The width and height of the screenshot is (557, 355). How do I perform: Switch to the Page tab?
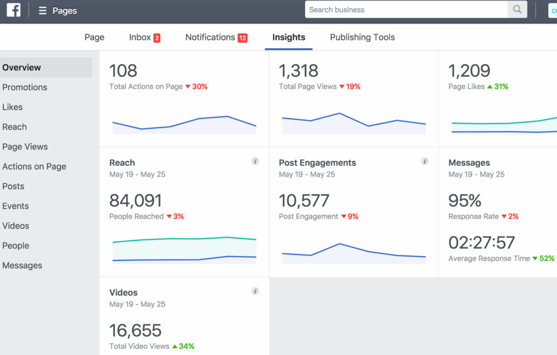94,37
